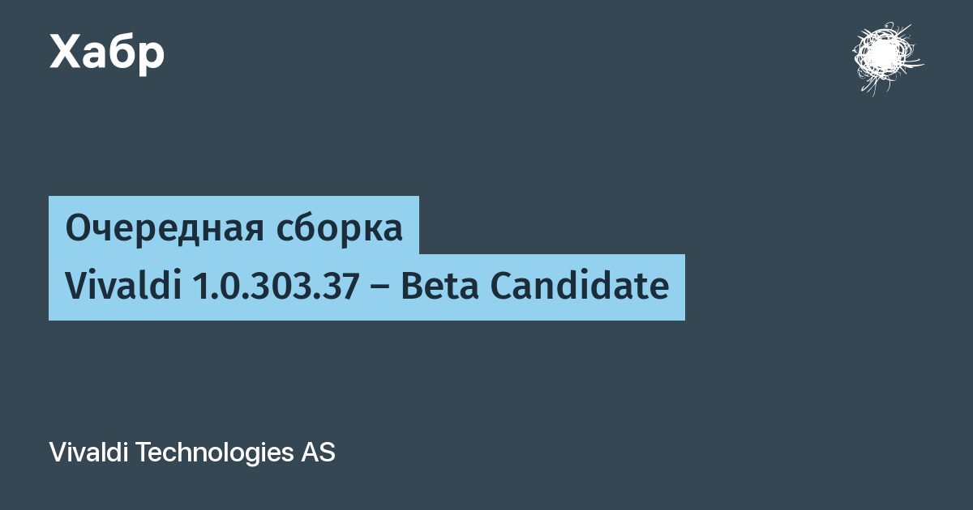Click the Хабр logo
This screenshot has width=973, height=510.
(107, 53)
